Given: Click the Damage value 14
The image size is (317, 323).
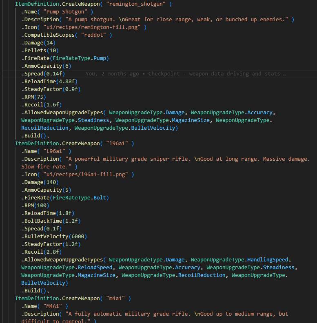Looking at the screenshot, I should 50,43.
